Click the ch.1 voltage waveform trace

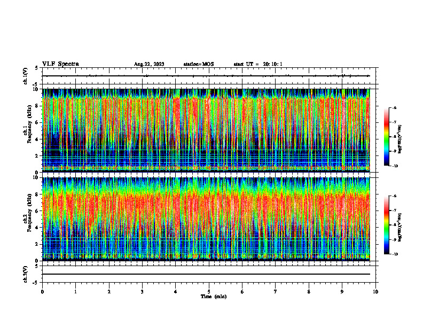(206, 76)
